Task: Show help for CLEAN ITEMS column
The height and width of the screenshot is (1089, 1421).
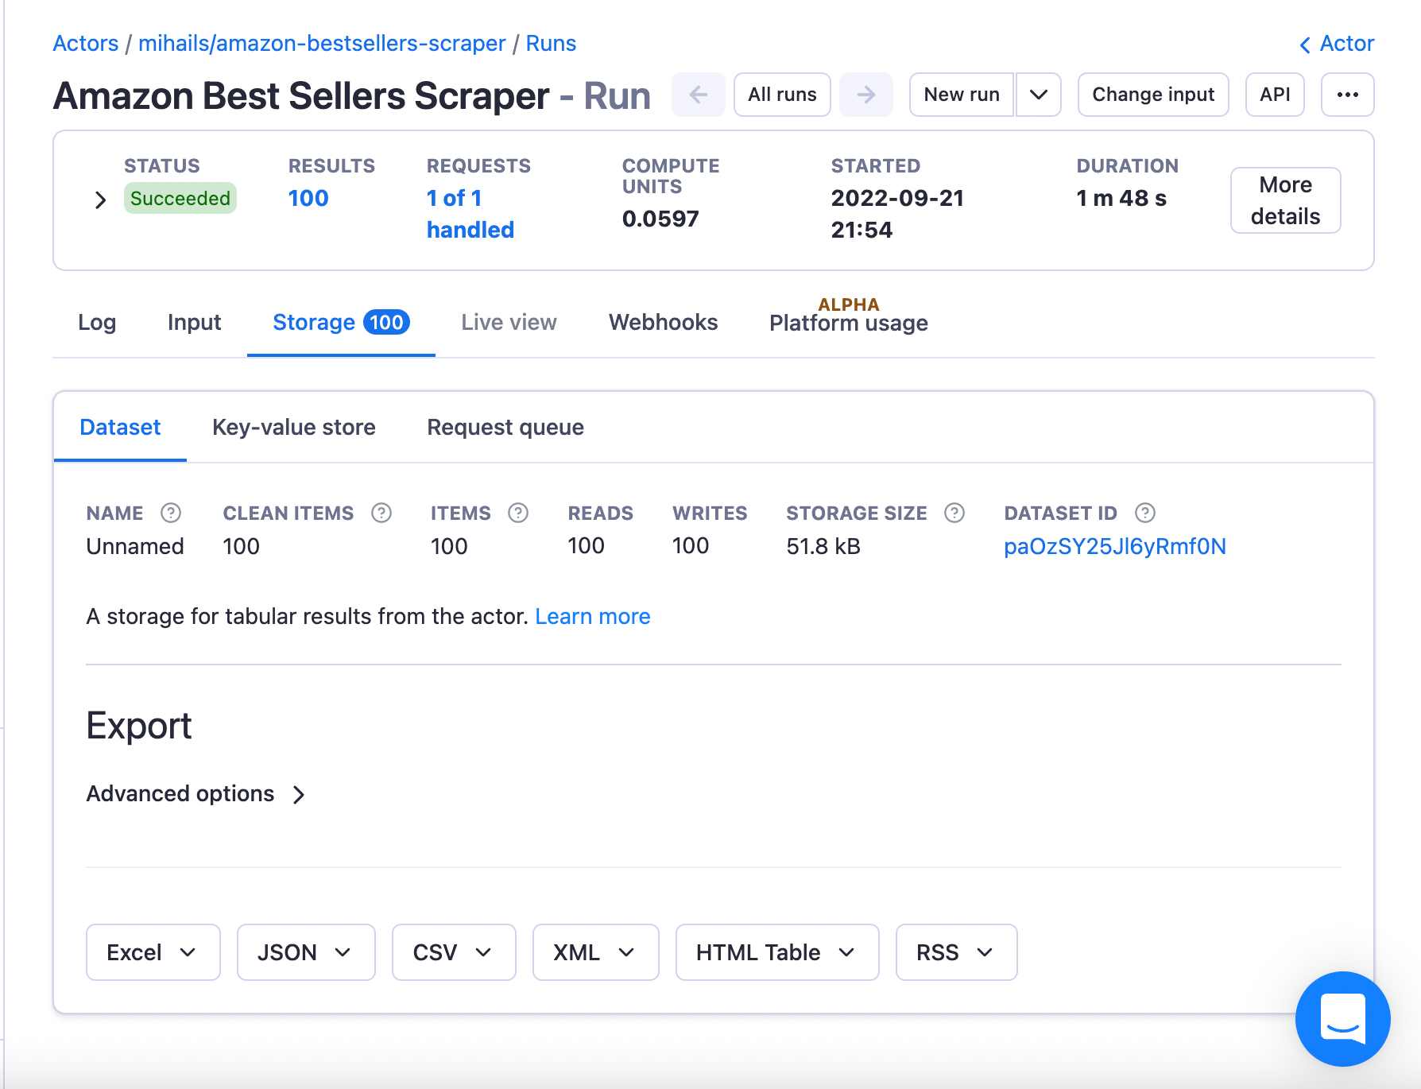Action: (x=381, y=513)
